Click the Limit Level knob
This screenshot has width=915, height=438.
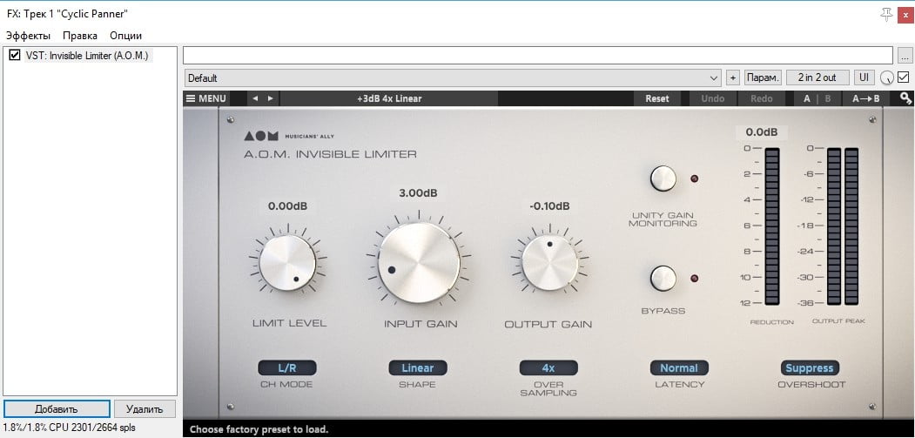[x=287, y=263]
